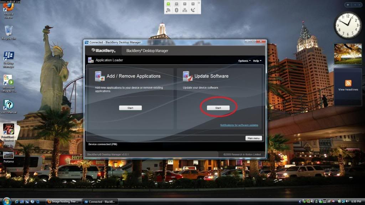365x205 pixels.
Task: Open Notifications for software updates link
Action: [239, 125]
